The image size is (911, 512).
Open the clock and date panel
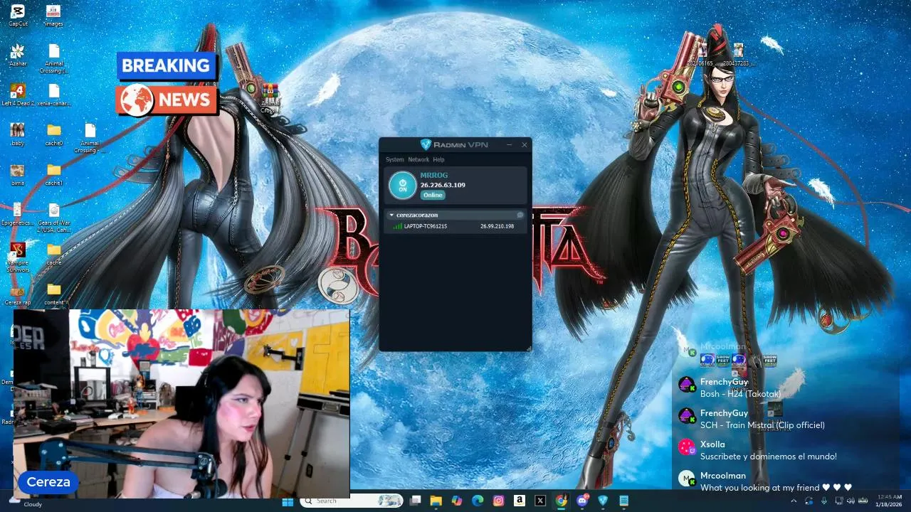889,501
